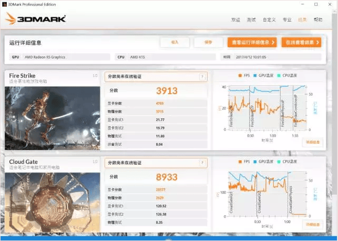The height and width of the screenshot is (241, 338).
Task: Open the 自定义 tab
Action: [269, 19]
